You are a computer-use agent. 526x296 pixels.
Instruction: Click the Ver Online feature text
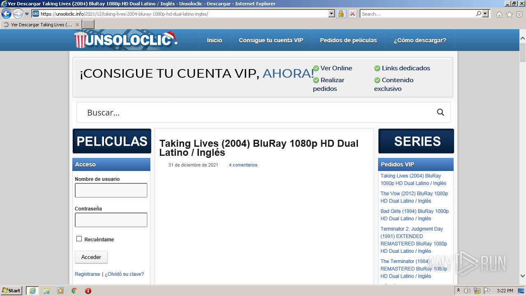(336, 68)
